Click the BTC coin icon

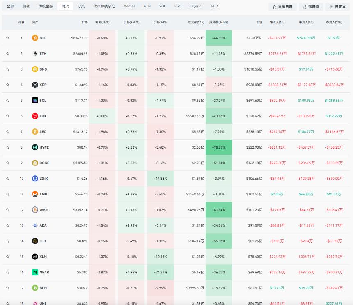[35, 38]
